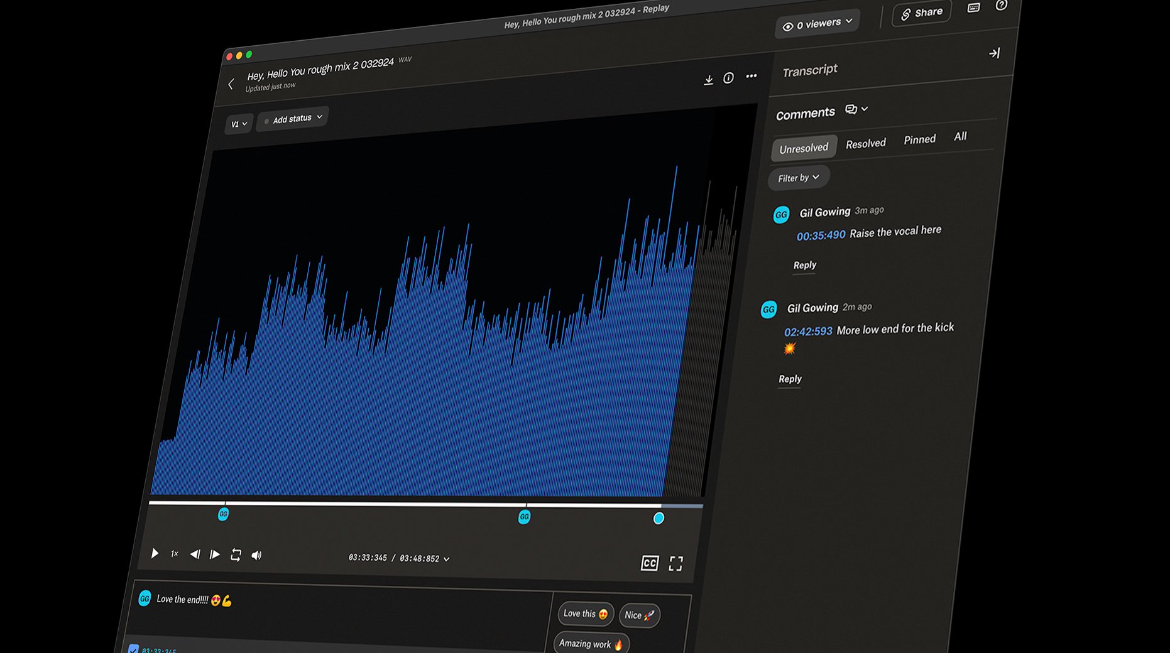Click the second GG comment marker on timeline
This screenshot has width=1170, height=653.
tap(524, 517)
